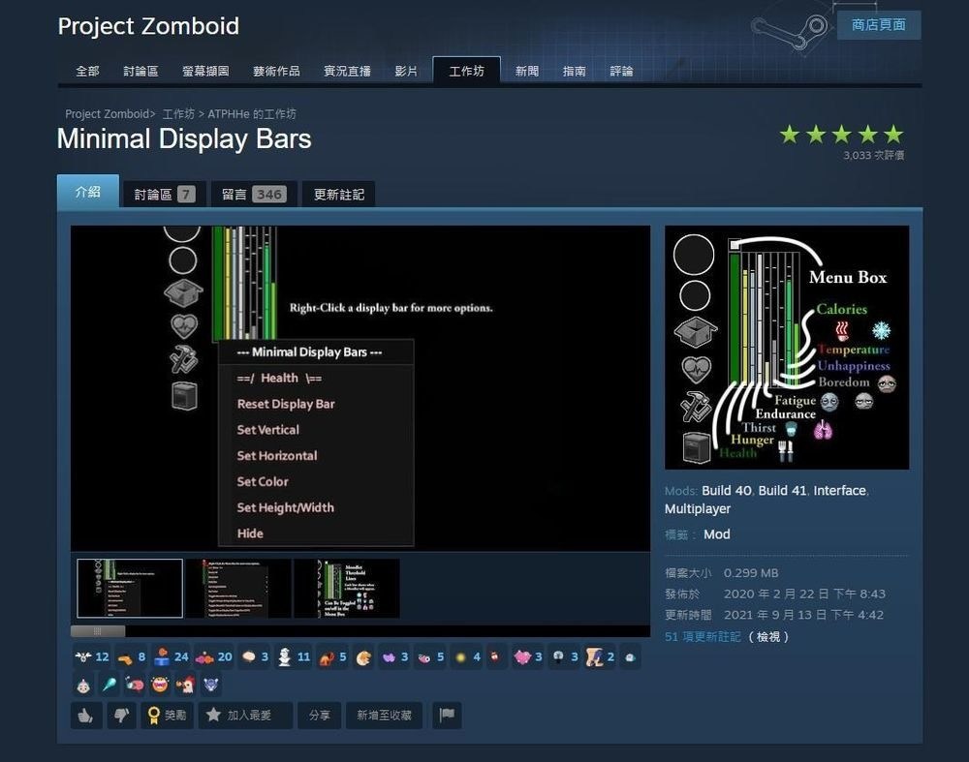Click the 新增至收藏 button
This screenshot has width=969, height=762.
pyautogui.click(x=385, y=716)
